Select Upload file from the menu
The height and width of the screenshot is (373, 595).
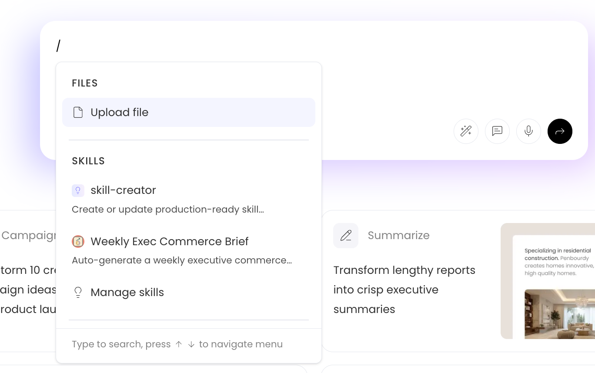189,112
